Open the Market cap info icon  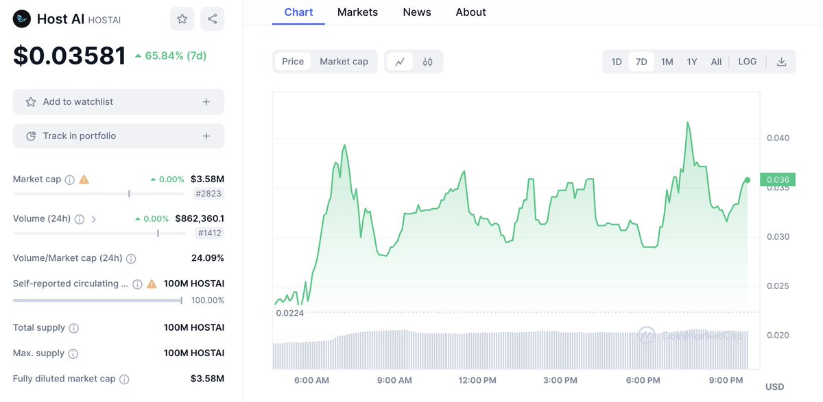[69, 179]
